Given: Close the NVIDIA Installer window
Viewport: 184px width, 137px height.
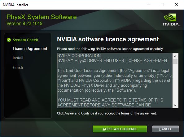Looking at the screenshot, I should click(177, 5).
